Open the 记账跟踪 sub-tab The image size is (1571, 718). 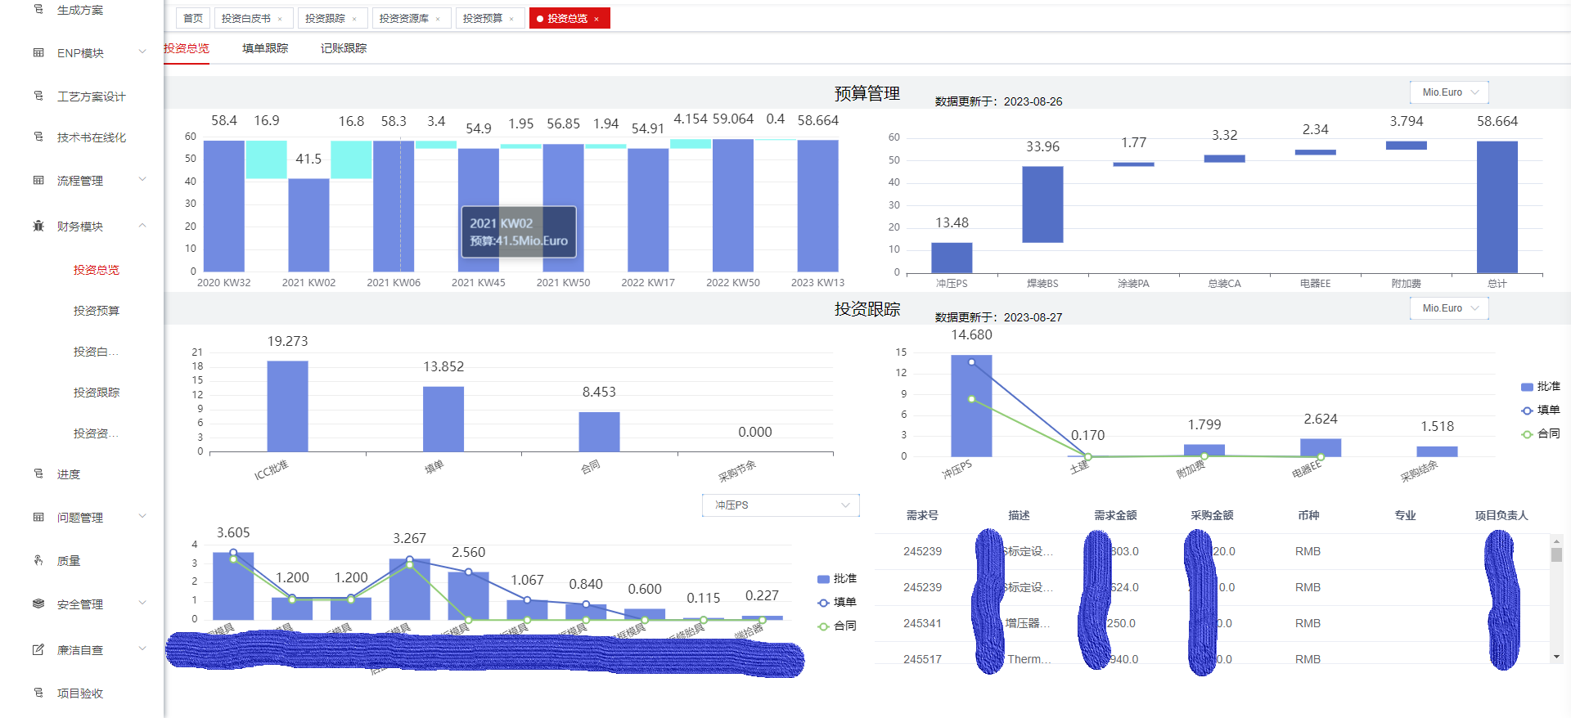(344, 48)
